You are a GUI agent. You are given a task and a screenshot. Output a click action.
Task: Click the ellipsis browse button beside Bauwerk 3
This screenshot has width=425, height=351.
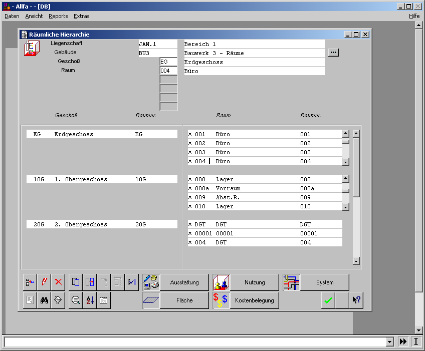click(333, 52)
